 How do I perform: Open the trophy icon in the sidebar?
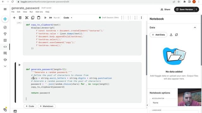(x=5, y=34)
